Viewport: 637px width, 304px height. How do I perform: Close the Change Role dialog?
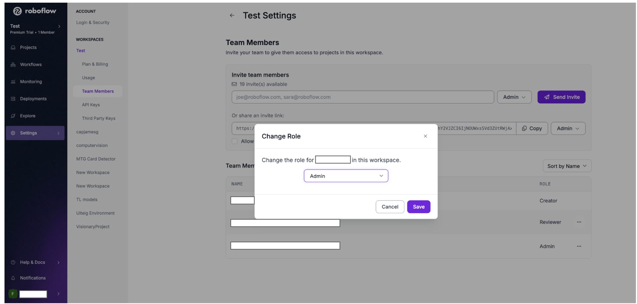point(425,136)
